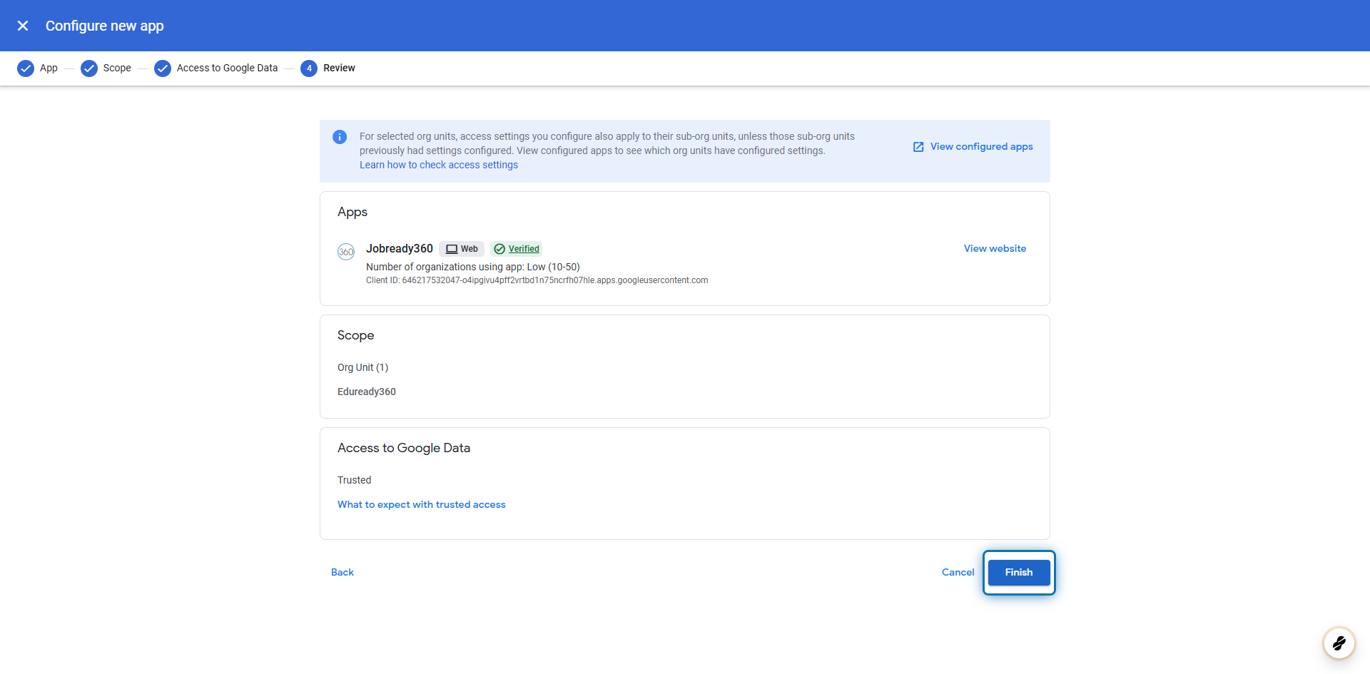
Task: Click the Org Unit (1) label
Action: 362,367
